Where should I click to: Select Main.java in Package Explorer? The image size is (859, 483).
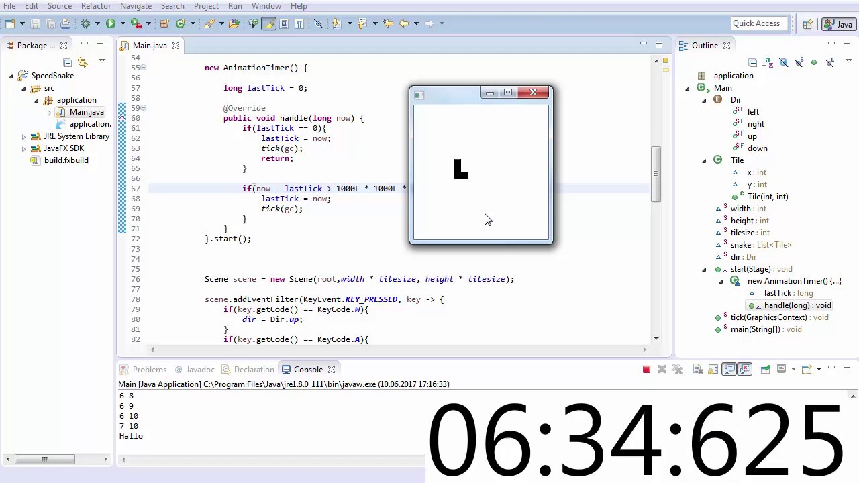(x=87, y=112)
